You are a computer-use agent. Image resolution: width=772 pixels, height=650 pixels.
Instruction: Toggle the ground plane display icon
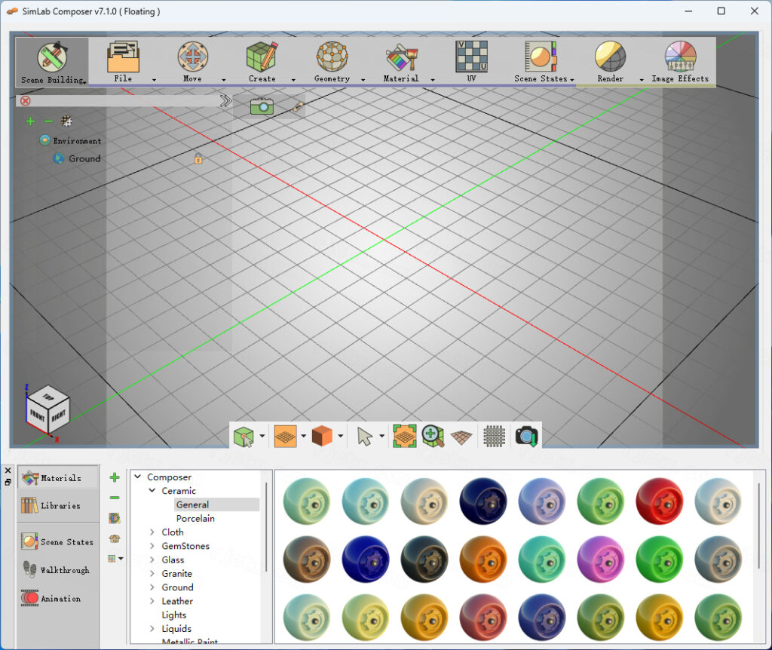[461, 437]
